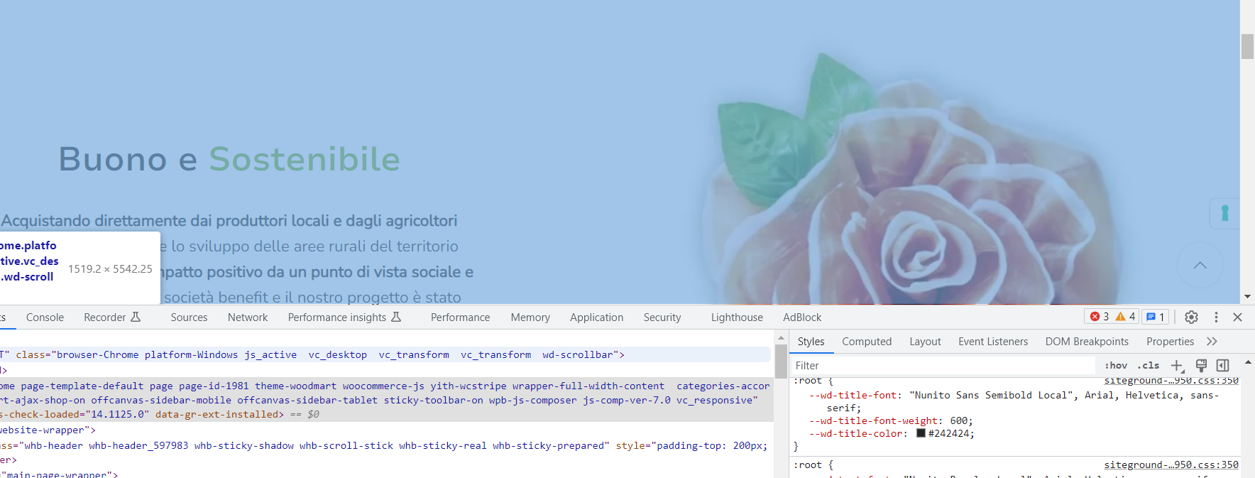Open the AdBlock tab
Screen dimensions: 1255x478
click(802, 317)
